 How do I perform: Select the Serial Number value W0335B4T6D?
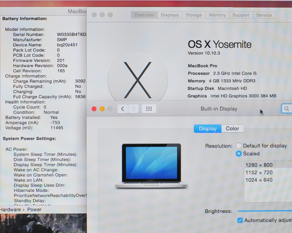tap(72, 35)
